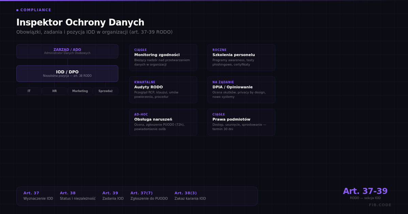Click Art. 37 Wyznaczenie IOD
Viewport: 408px width, 214px height.
click(38, 196)
